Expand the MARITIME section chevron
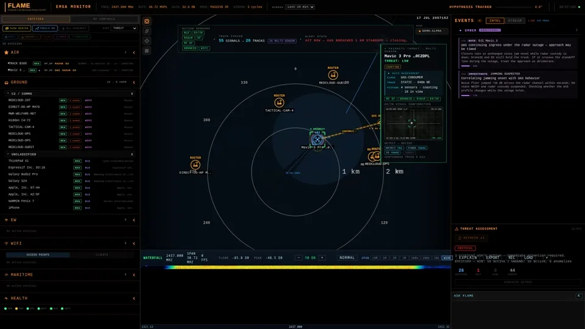585x329 pixels. 134,275
